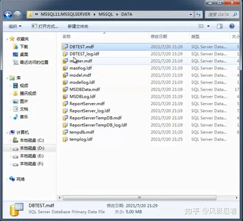Collapse the 计算机 tree node

[x=7, y=133]
